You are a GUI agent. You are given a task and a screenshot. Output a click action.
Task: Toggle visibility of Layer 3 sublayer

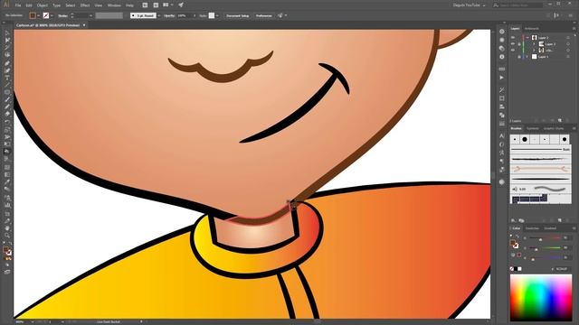point(513,44)
